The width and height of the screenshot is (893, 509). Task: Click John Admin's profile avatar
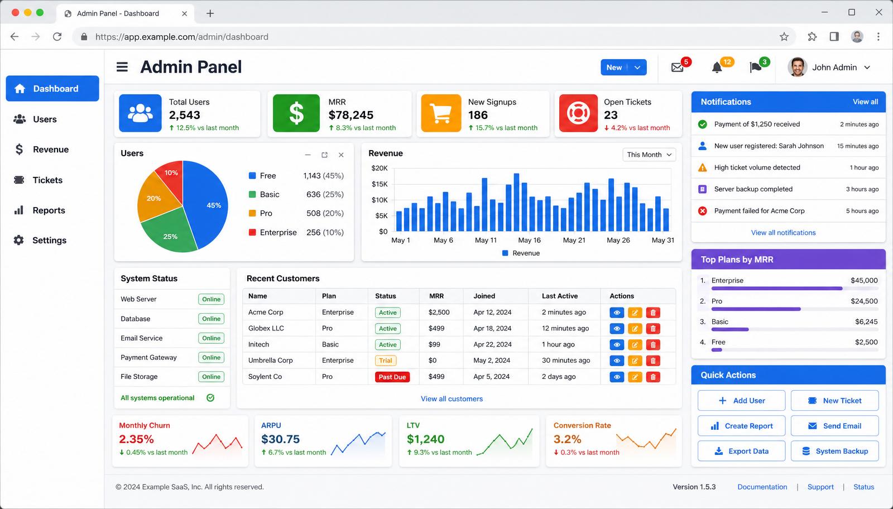coord(797,67)
